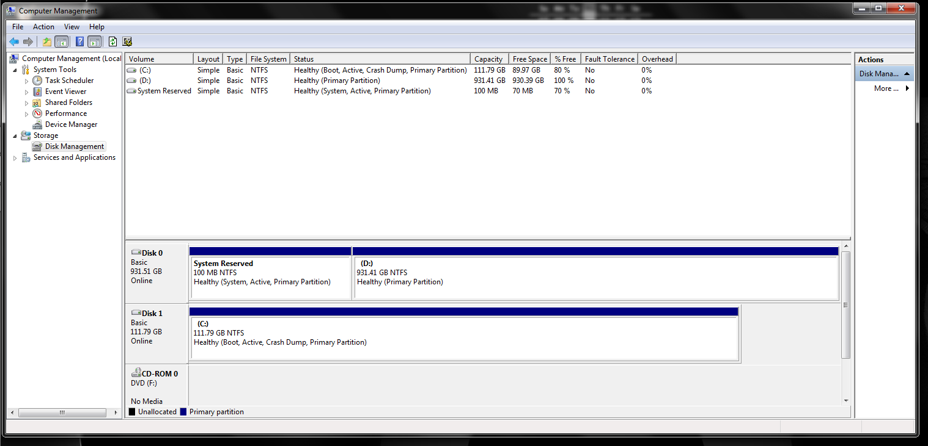Click the CD-ROM 0 drive icon

[136, 373]
